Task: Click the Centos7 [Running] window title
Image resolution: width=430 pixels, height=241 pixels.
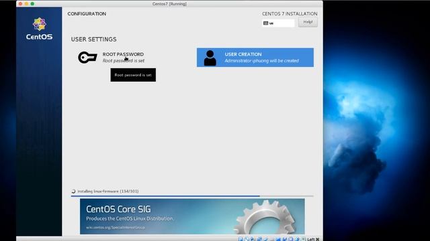Action: (169, 4)
